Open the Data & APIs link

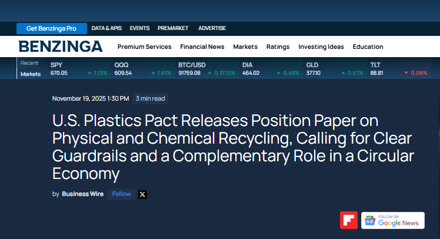pos(106,28)
